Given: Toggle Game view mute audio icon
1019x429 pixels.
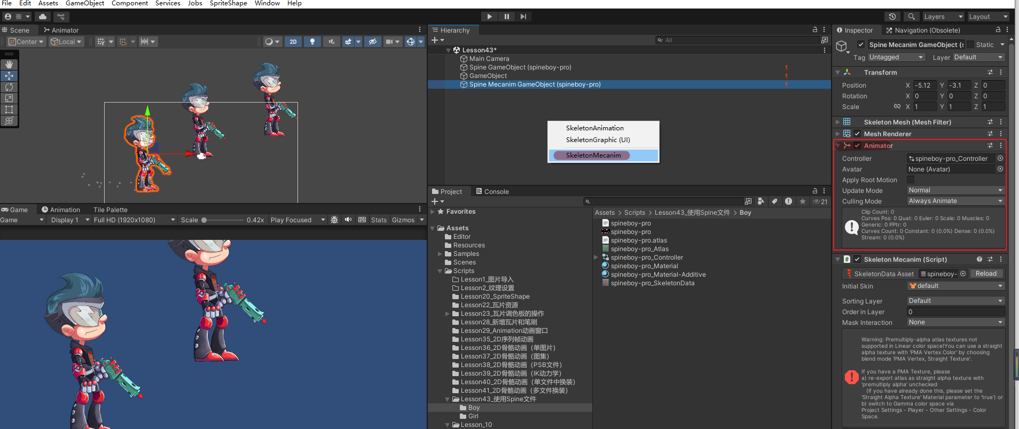Looking at the screenshot, I should 348,220.
